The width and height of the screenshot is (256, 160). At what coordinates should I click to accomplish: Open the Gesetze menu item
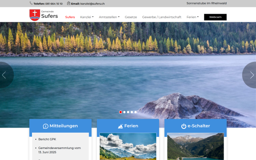(131, 17)
